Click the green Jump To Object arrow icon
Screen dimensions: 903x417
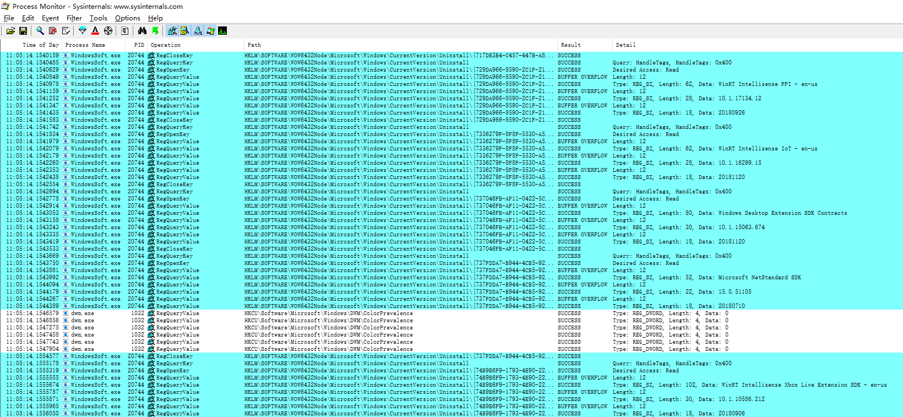[155, 31]
